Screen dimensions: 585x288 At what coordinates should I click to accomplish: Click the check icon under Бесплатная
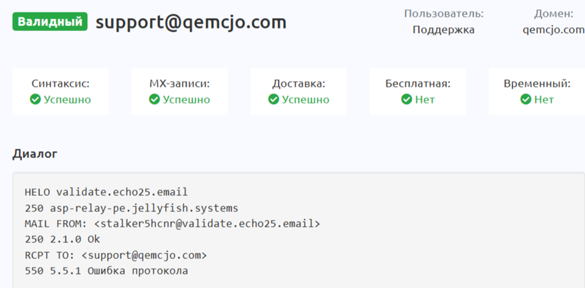coord(406,100)
